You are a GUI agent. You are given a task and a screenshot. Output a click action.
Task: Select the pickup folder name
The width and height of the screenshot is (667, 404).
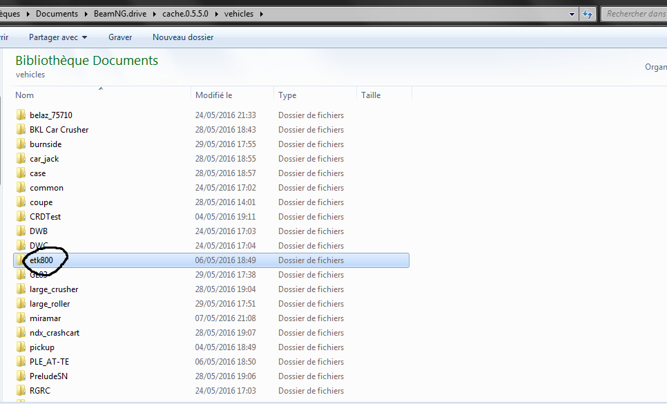(42, 347)
